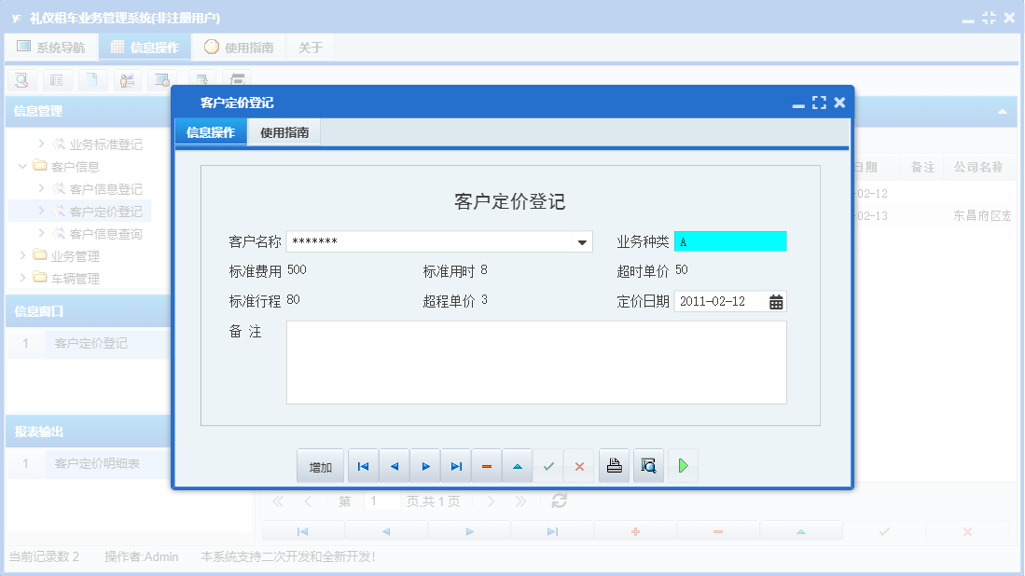1025x576 pixels.
Task: Open print preview with the magnifier-document icon
Action: click(x=647, y=465)
